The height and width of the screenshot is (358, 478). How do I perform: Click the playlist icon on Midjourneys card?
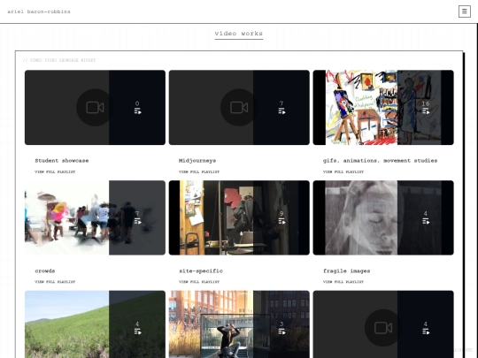[282, 111]
